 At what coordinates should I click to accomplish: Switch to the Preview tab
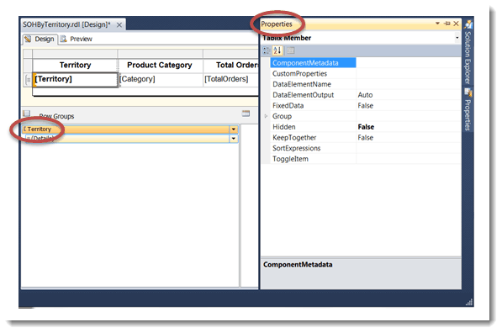pyautogui.click(x=77, y=39)
